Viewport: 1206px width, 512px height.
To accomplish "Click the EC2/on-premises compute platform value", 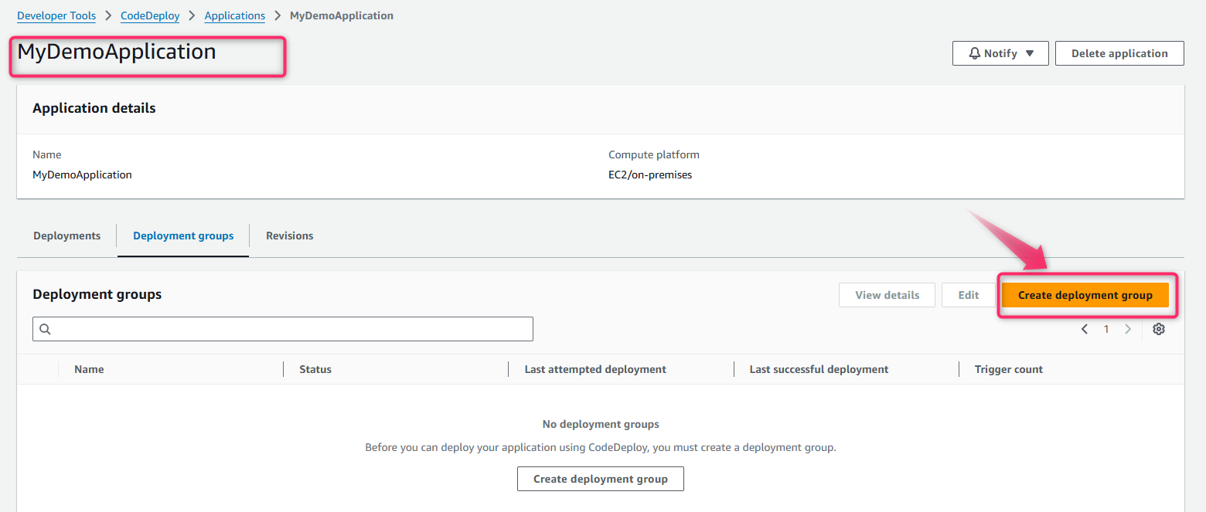I will [x=650, y=175].
